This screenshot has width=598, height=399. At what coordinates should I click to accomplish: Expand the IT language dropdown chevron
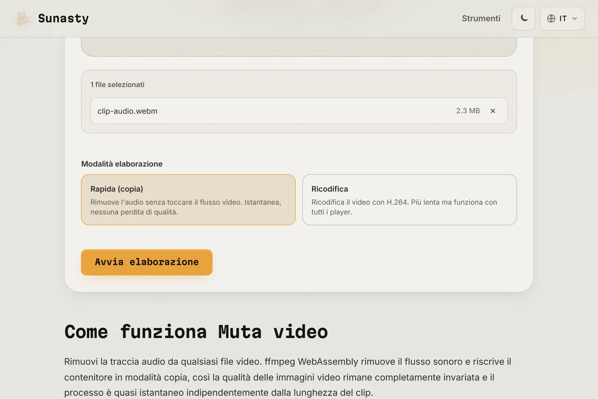click(575, 19)
